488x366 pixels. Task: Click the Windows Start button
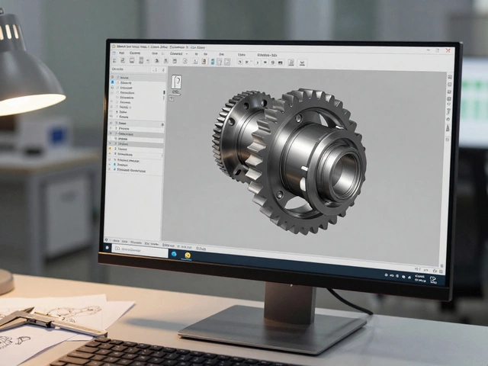pos(107,248)
